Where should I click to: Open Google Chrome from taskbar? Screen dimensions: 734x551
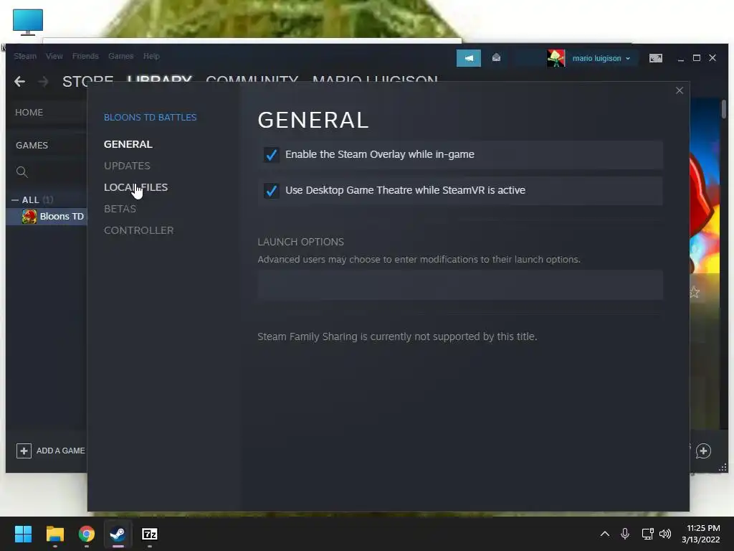[87, 534]
